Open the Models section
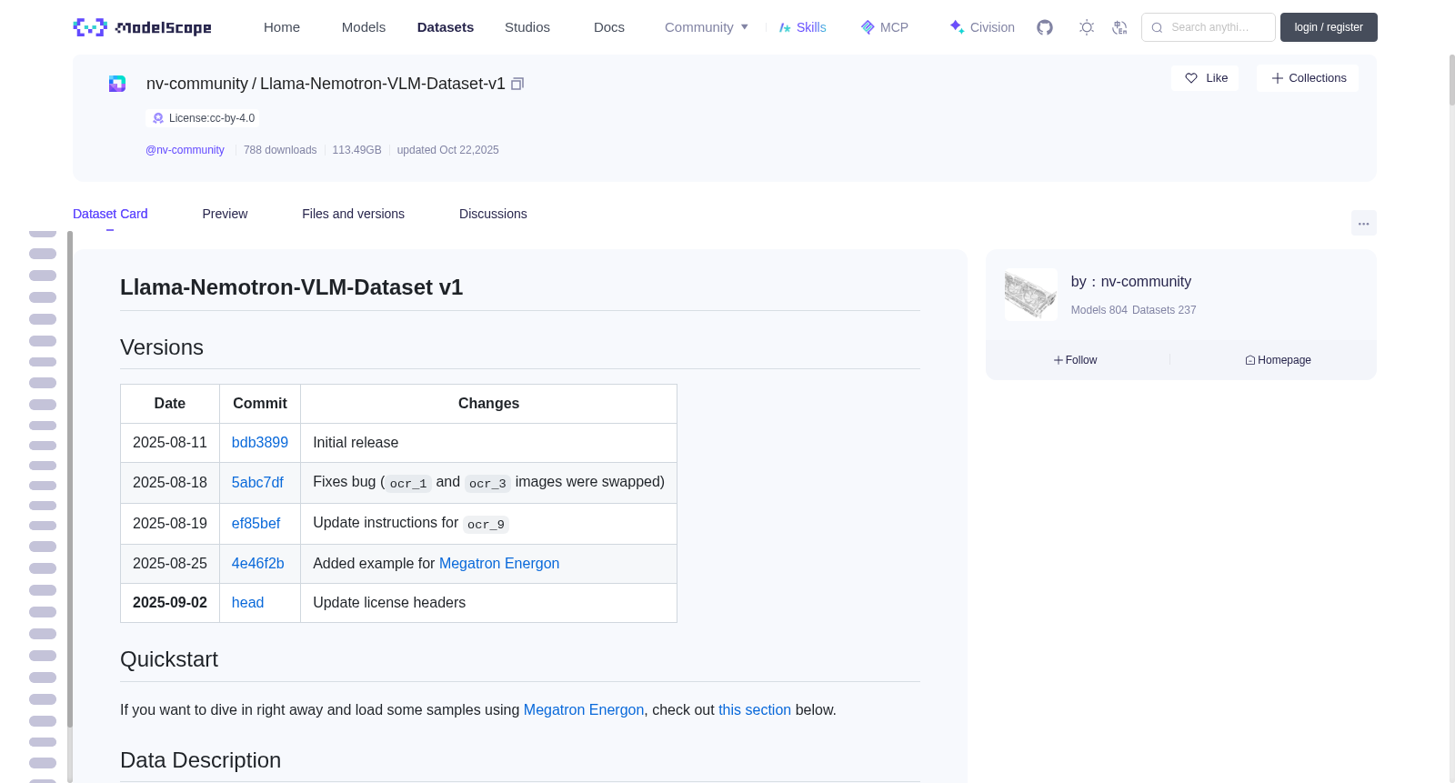Screen dimensions: 1455x783 (x=364, y=27)
